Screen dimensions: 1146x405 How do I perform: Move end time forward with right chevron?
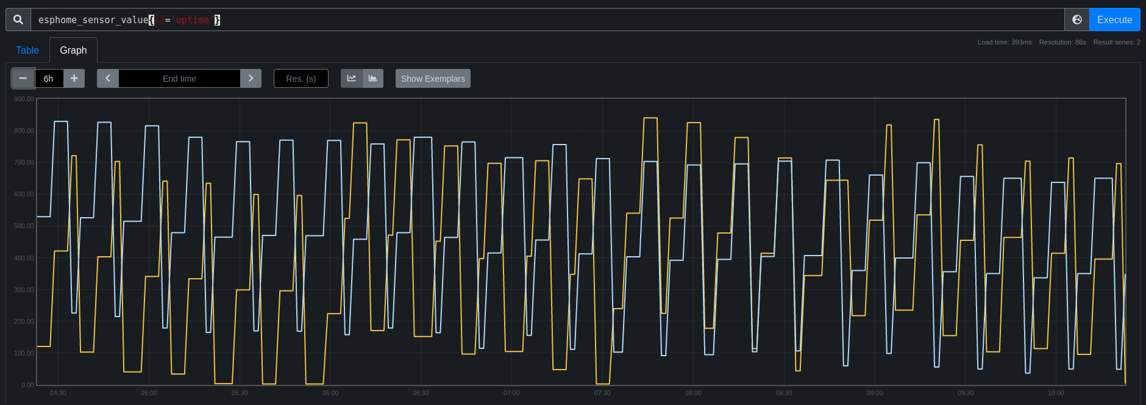pyautogui.click(x=251, y=78)
